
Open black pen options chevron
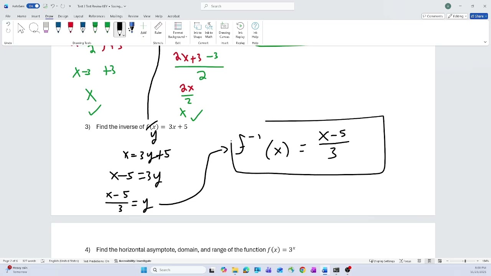(124, 35)
